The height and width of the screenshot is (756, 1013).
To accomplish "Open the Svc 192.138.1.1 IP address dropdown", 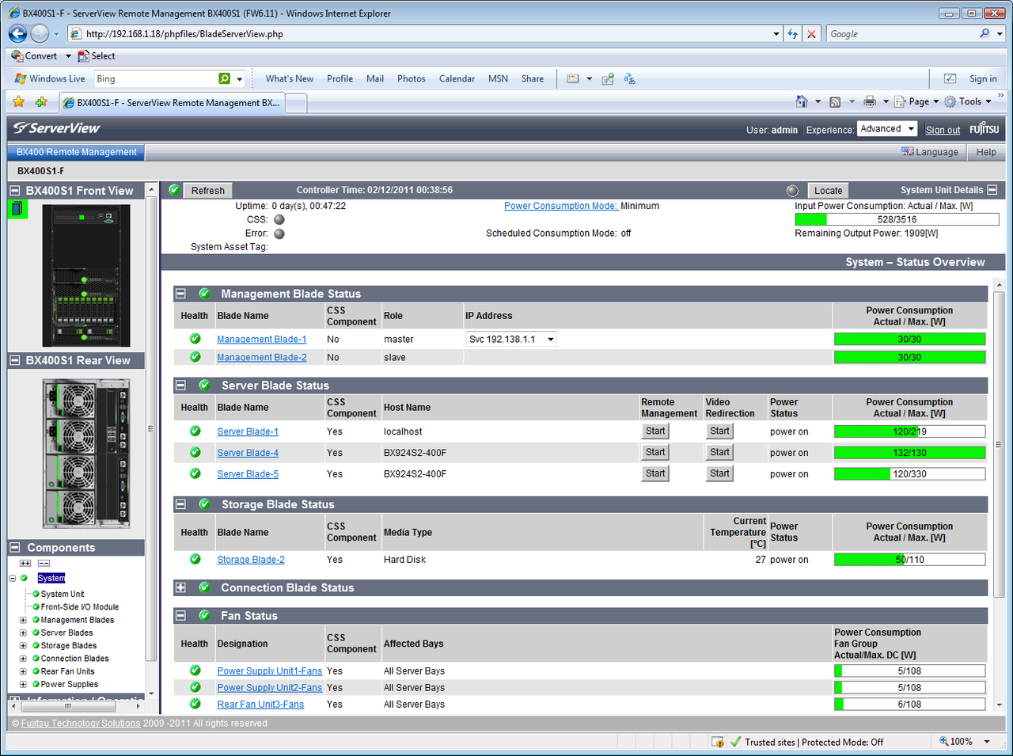I will [511, 339].
